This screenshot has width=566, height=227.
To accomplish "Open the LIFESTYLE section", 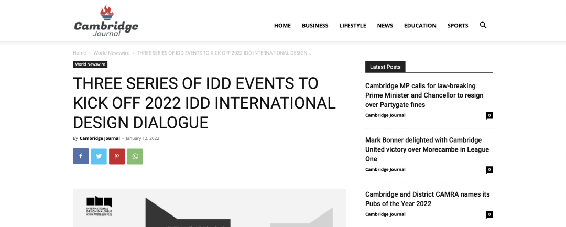I will 353,25.
